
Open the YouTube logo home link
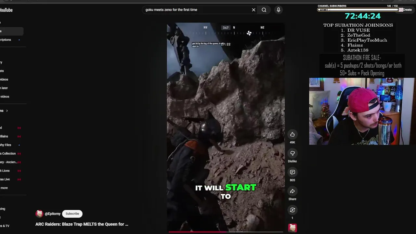tap(6, 10)
